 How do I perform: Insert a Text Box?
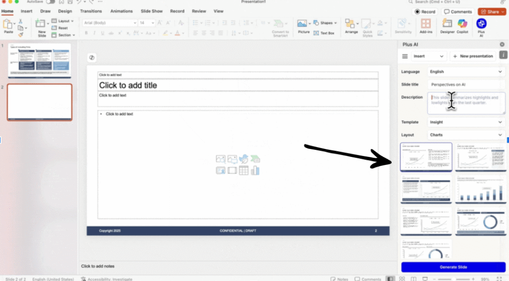coord(324,33)
